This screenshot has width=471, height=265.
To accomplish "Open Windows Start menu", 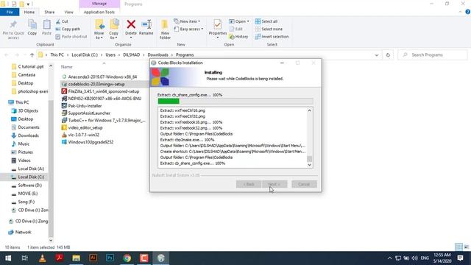I will tap(8, 258).
